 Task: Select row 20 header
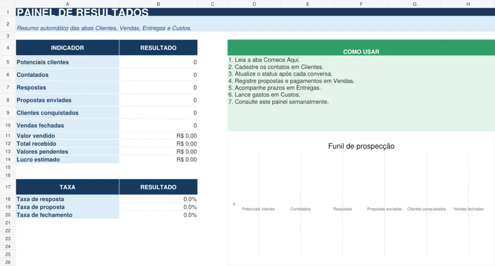coord(8,215)
